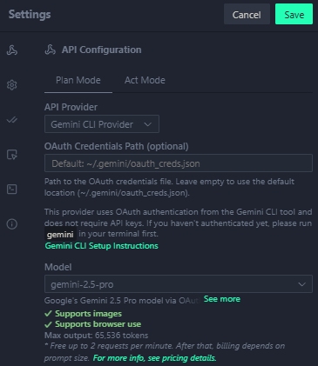318x366 pixels.
Task: Click the chevron arrow on the Model selector
Action: 302,284
